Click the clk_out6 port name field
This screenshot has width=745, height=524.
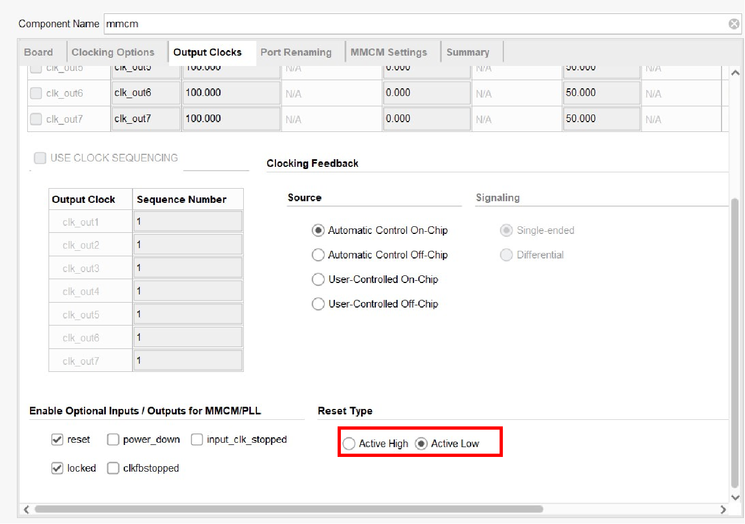click(146, 93)
